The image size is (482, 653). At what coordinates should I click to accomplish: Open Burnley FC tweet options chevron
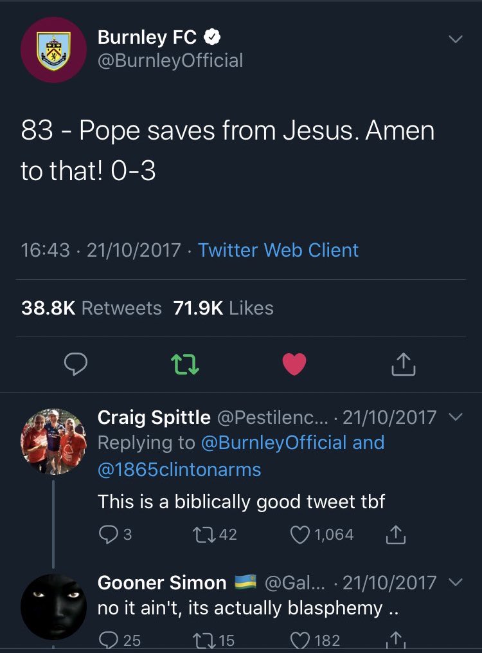[454, 40]
